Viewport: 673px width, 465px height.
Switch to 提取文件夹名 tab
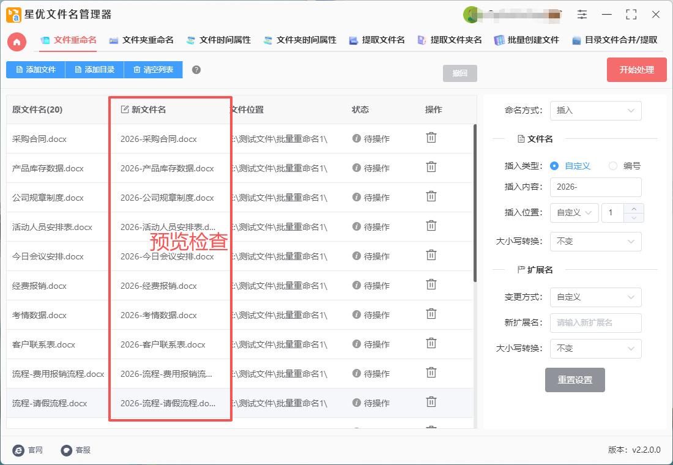450,40
